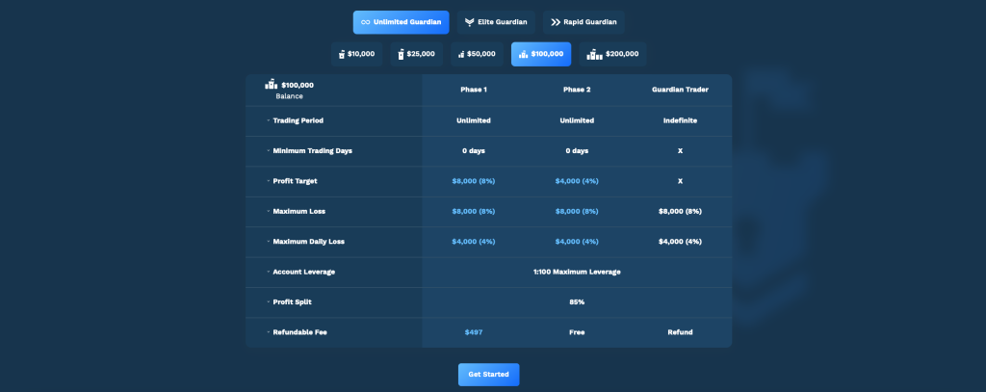Click the Guardian Trader column header
The height and width of the screenshot is (392, 986).
point(680,91)
